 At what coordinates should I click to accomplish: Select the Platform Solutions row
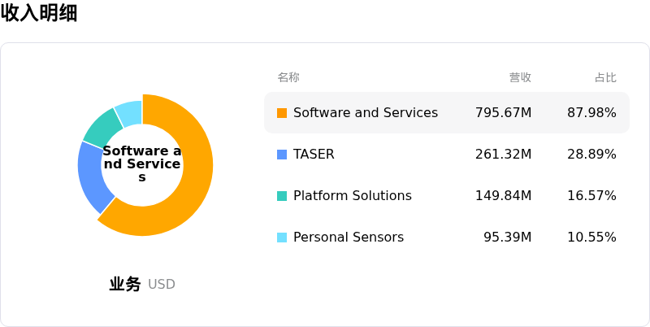447,196
